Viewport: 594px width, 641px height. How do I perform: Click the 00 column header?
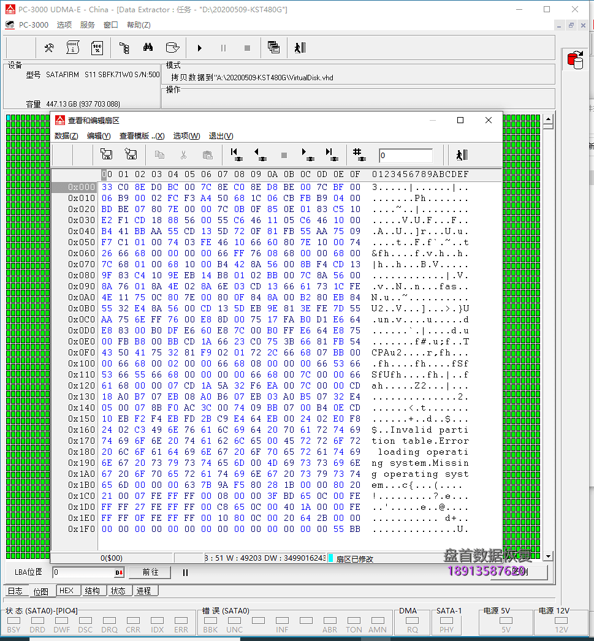(x=107, y=174)
